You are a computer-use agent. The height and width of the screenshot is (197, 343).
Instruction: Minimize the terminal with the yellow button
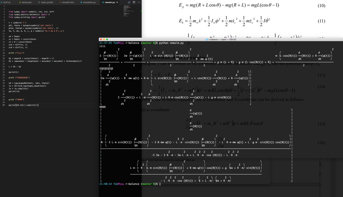tap(105, 39)
